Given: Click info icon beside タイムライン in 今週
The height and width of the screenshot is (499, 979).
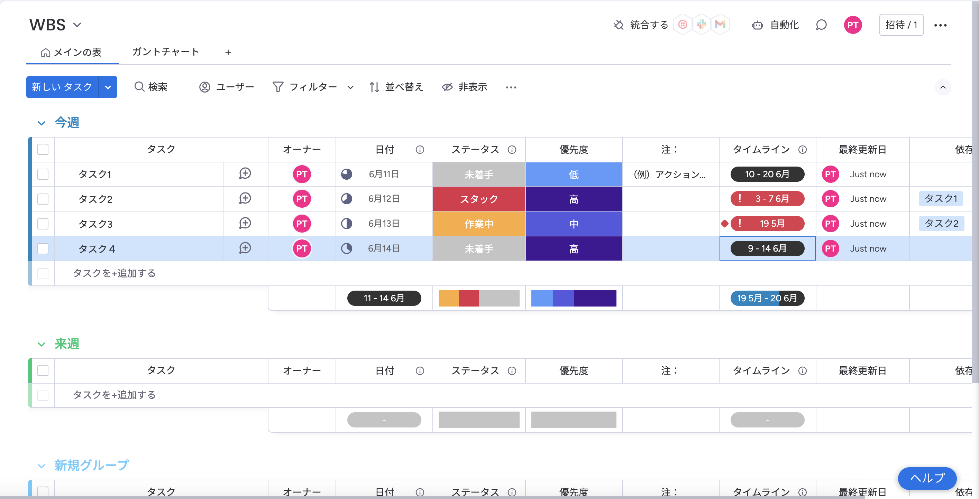Looking at the screenshot, I should pyautogui.click(x=802, y=149).
